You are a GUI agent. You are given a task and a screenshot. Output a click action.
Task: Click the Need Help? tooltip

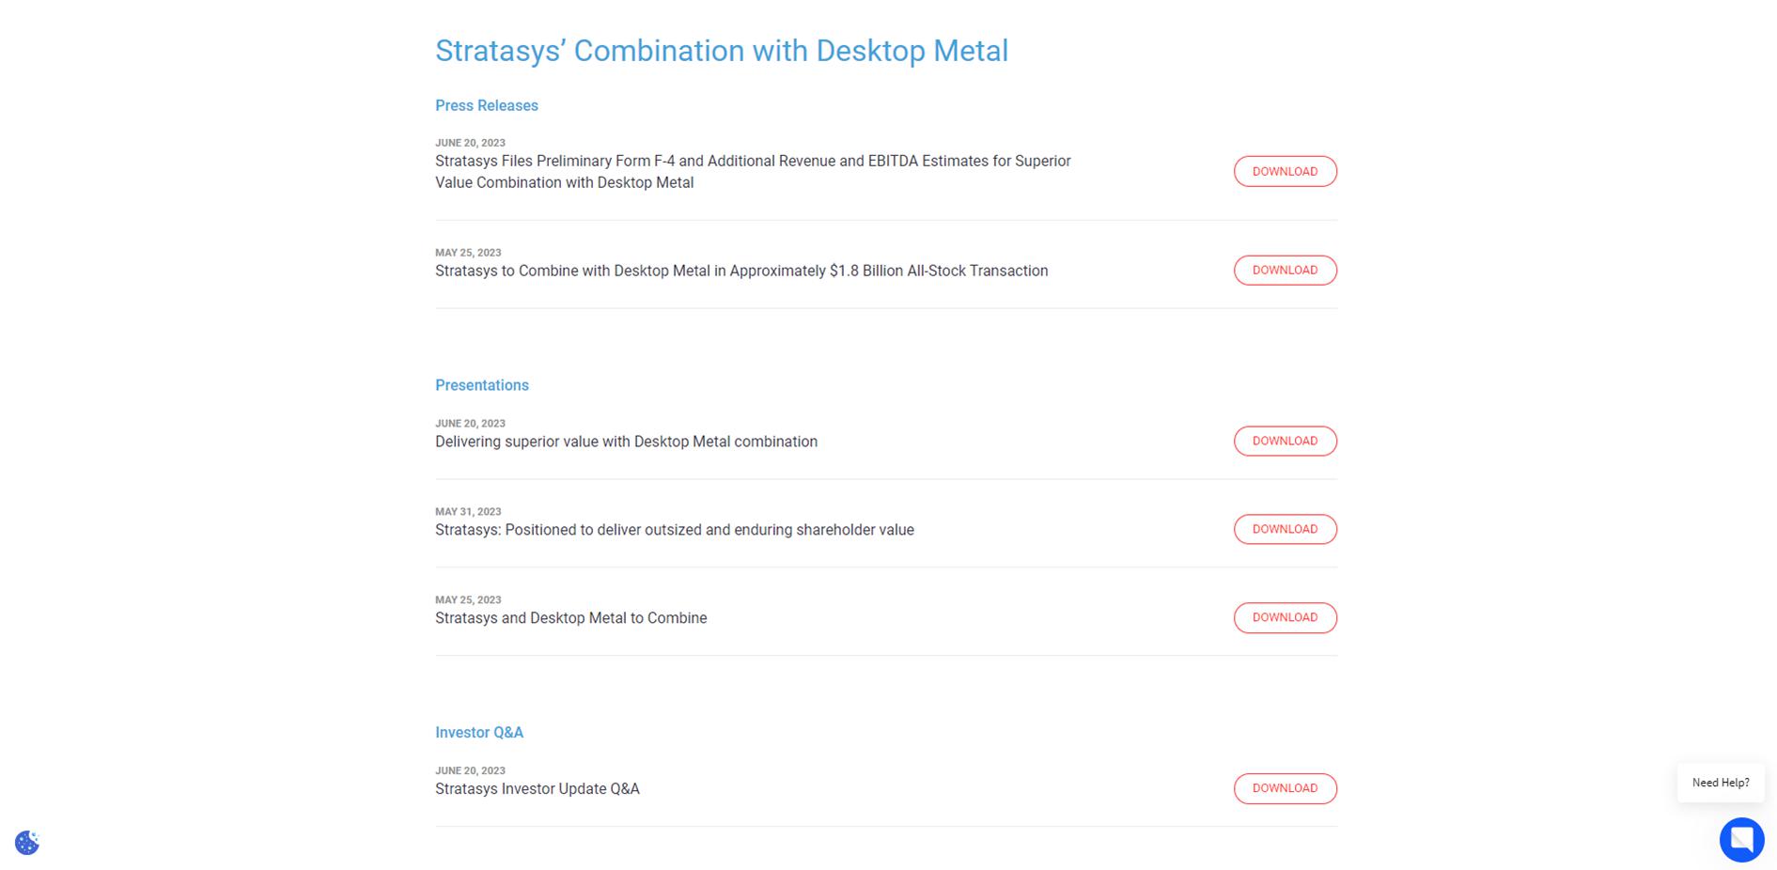click(1720, 783)
